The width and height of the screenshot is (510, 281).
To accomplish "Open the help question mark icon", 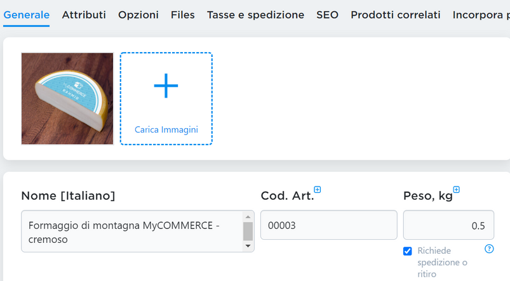I will (x=489, y=249).
